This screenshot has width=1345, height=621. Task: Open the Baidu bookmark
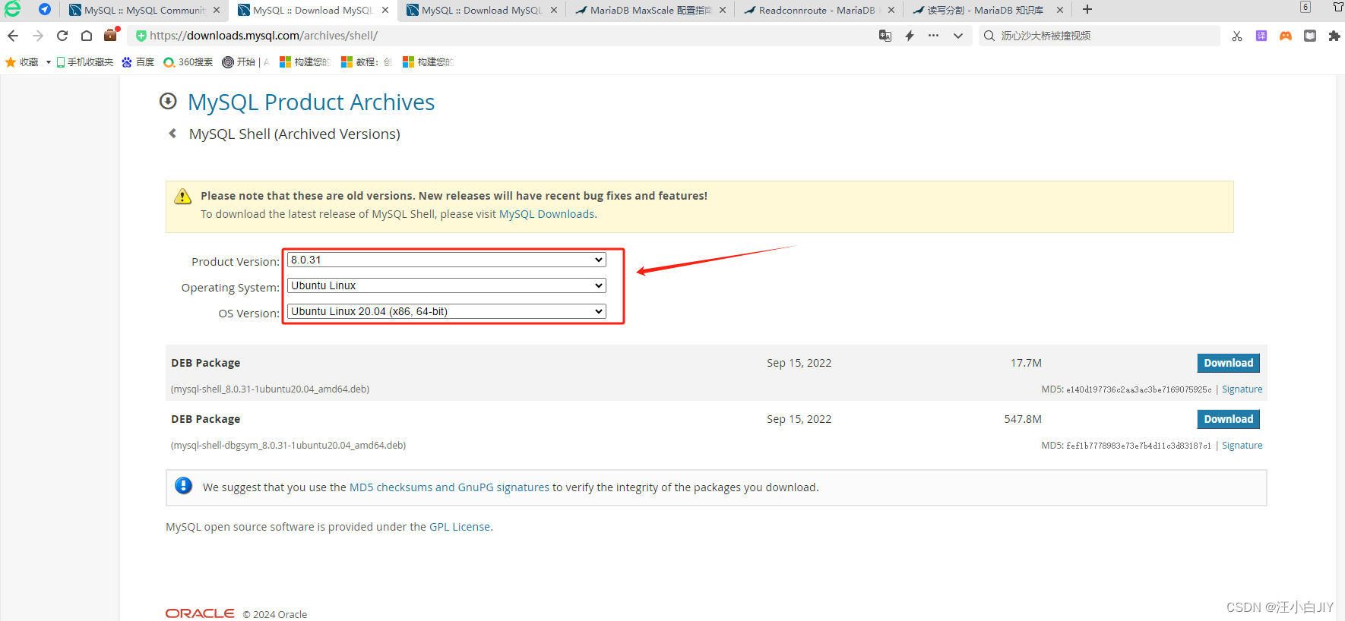point(138,62)
